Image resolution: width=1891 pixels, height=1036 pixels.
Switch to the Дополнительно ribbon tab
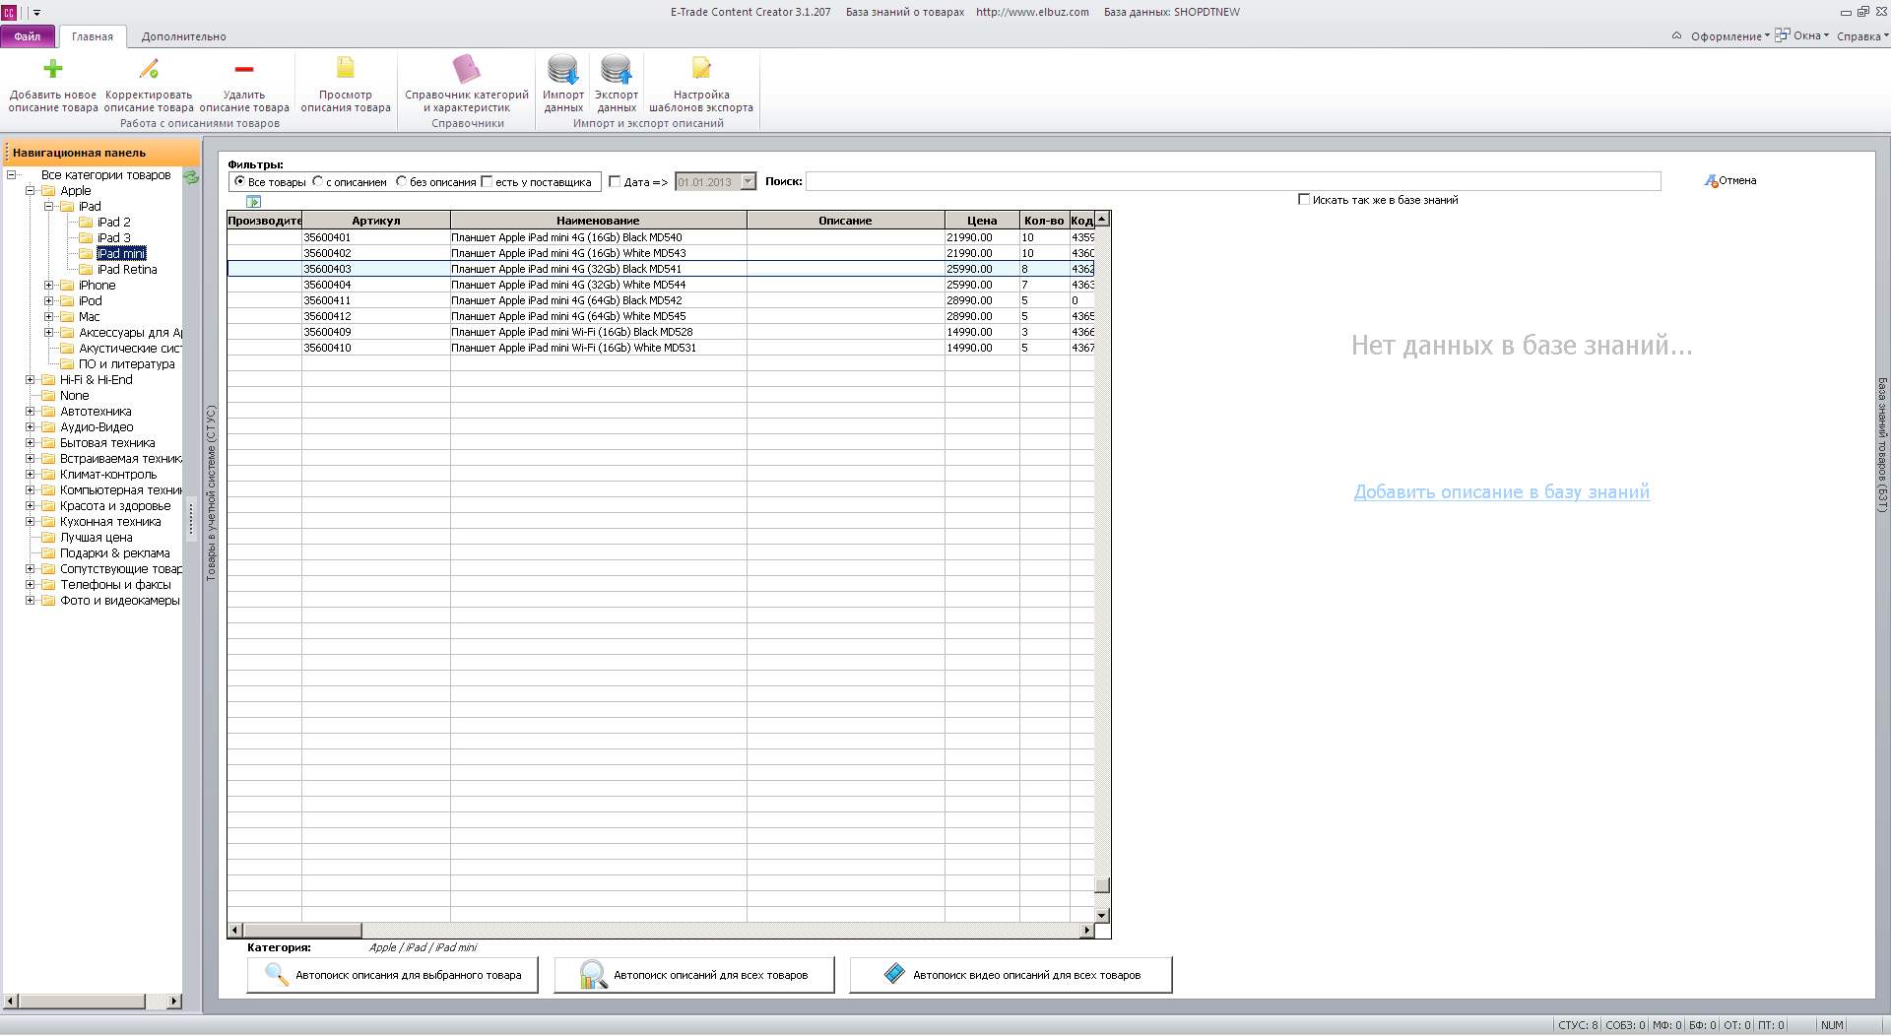[x=184, y=36]
